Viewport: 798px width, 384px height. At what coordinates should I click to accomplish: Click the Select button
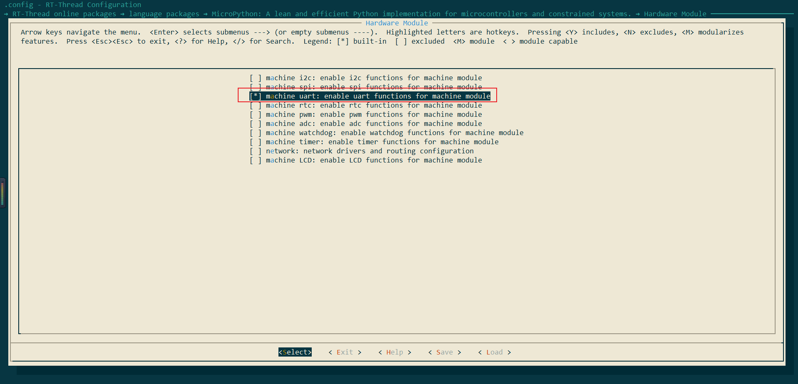point(295,352)
